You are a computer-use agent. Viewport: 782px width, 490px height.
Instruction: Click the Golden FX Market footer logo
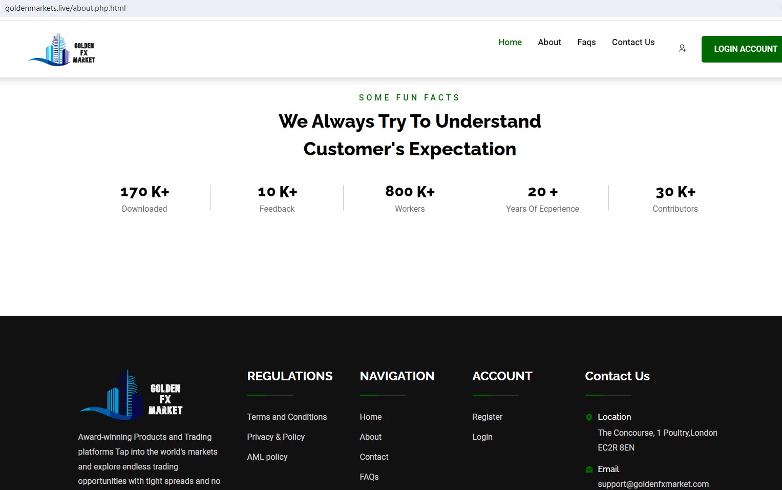click(x=131, y=395)
